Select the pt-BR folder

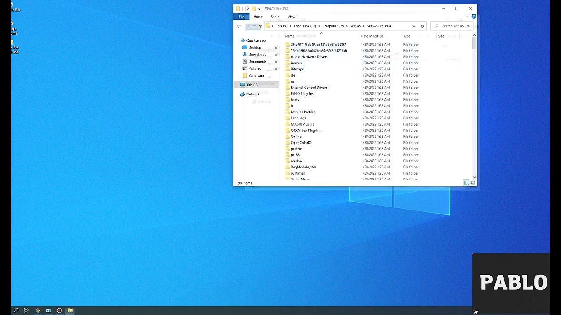point(295,155)
